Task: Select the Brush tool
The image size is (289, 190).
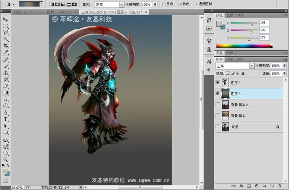Action: point(5,66)
